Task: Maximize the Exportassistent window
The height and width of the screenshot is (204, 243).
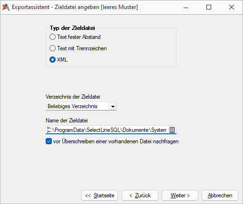Action: (209, 7)
